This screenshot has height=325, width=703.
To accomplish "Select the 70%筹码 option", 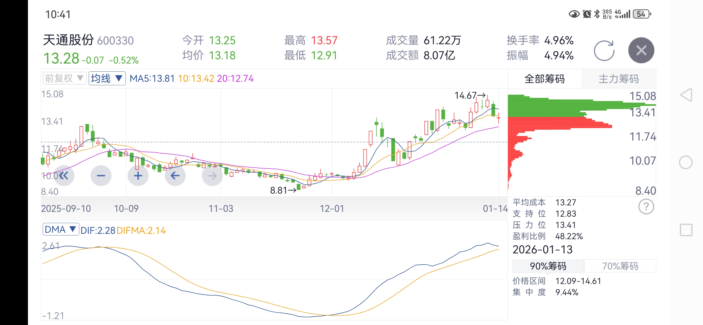I will pyautogui.click(x=620, y=266).
